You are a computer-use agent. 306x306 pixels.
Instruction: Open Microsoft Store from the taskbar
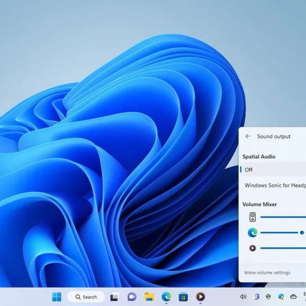click(x=183, y=297)
